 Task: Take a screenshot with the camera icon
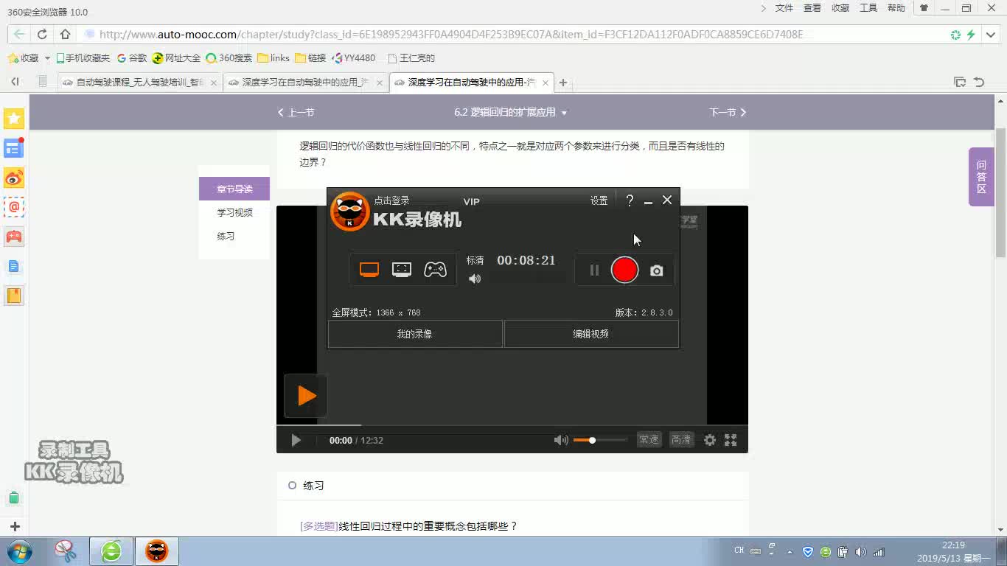pos(656,270)
